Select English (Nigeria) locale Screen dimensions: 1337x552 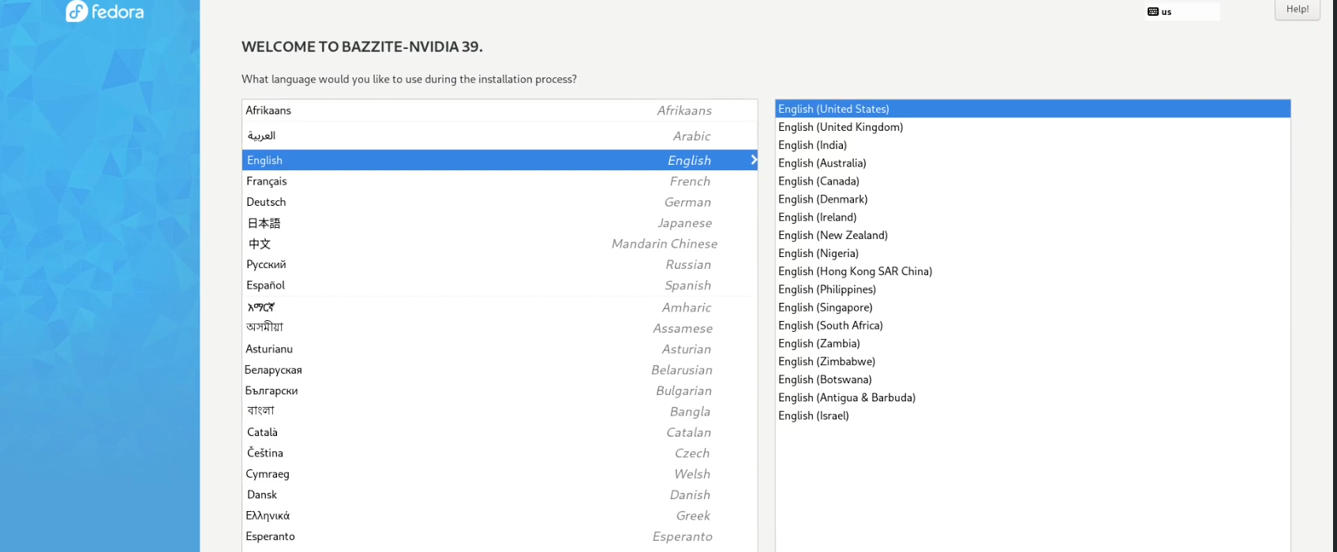[x=1032, y=253]
